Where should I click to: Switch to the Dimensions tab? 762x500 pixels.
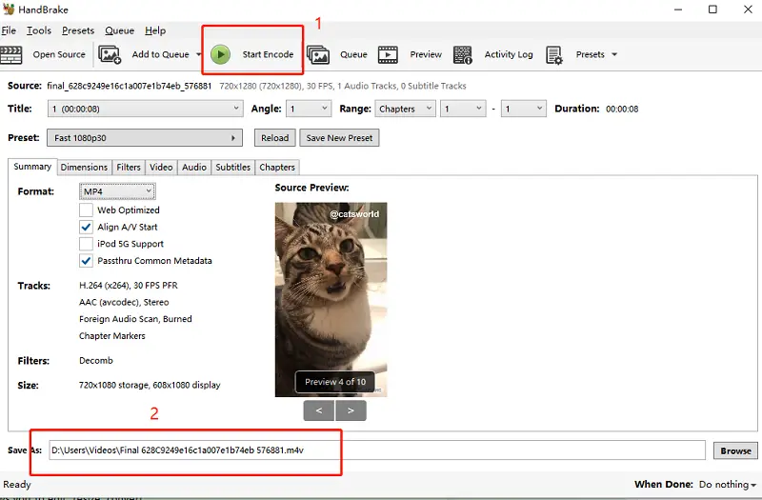[84, 168]
